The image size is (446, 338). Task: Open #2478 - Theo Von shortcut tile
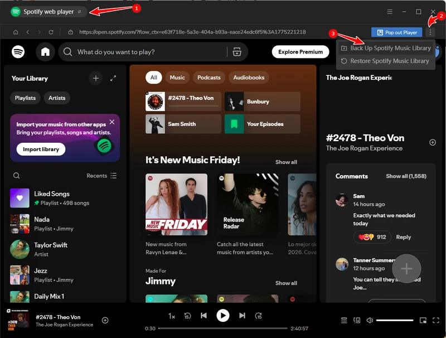click(183, 102)
